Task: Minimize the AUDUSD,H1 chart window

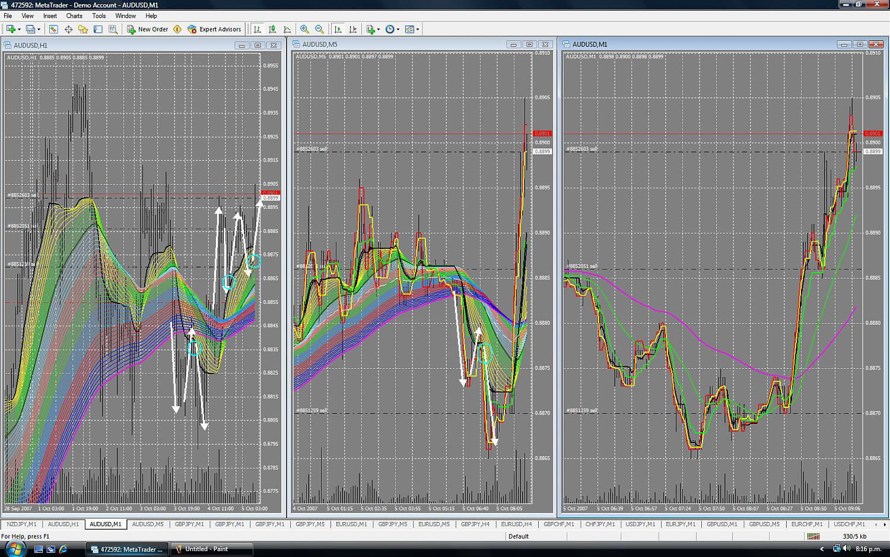Action: click(241, 45)
